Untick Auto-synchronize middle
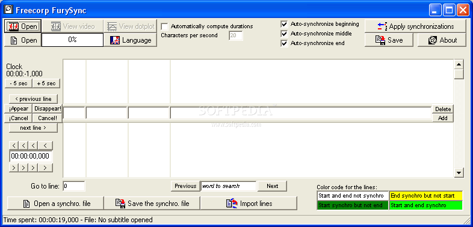473x227 pixels. [x=284, y=34]
